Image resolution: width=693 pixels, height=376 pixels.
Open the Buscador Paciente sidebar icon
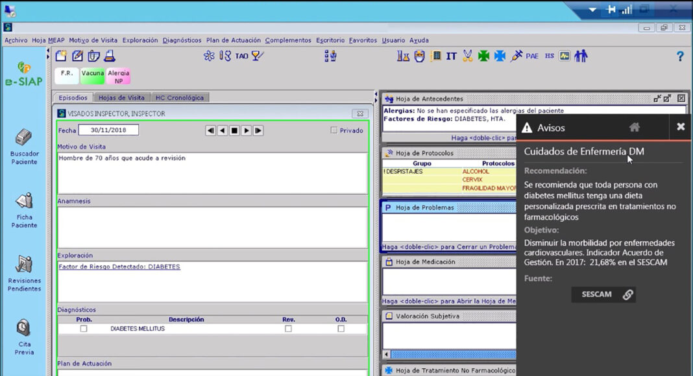pos(24,139)
